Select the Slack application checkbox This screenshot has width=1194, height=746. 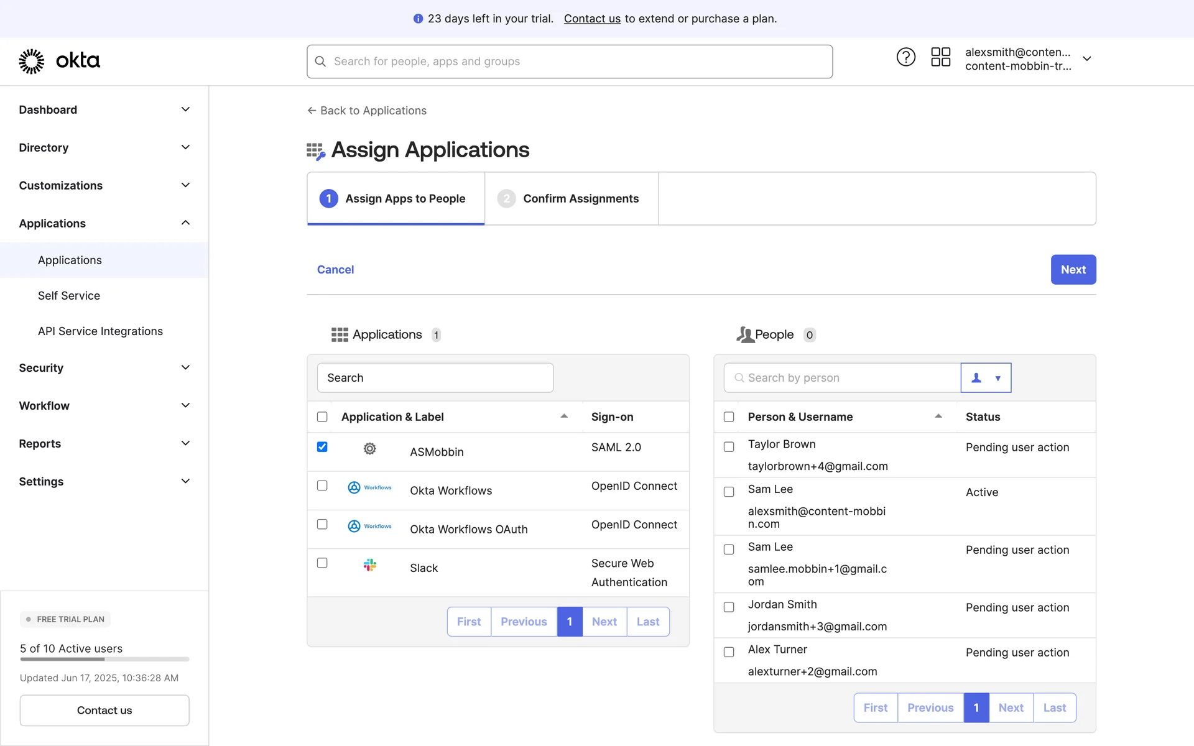click(322, 563)
